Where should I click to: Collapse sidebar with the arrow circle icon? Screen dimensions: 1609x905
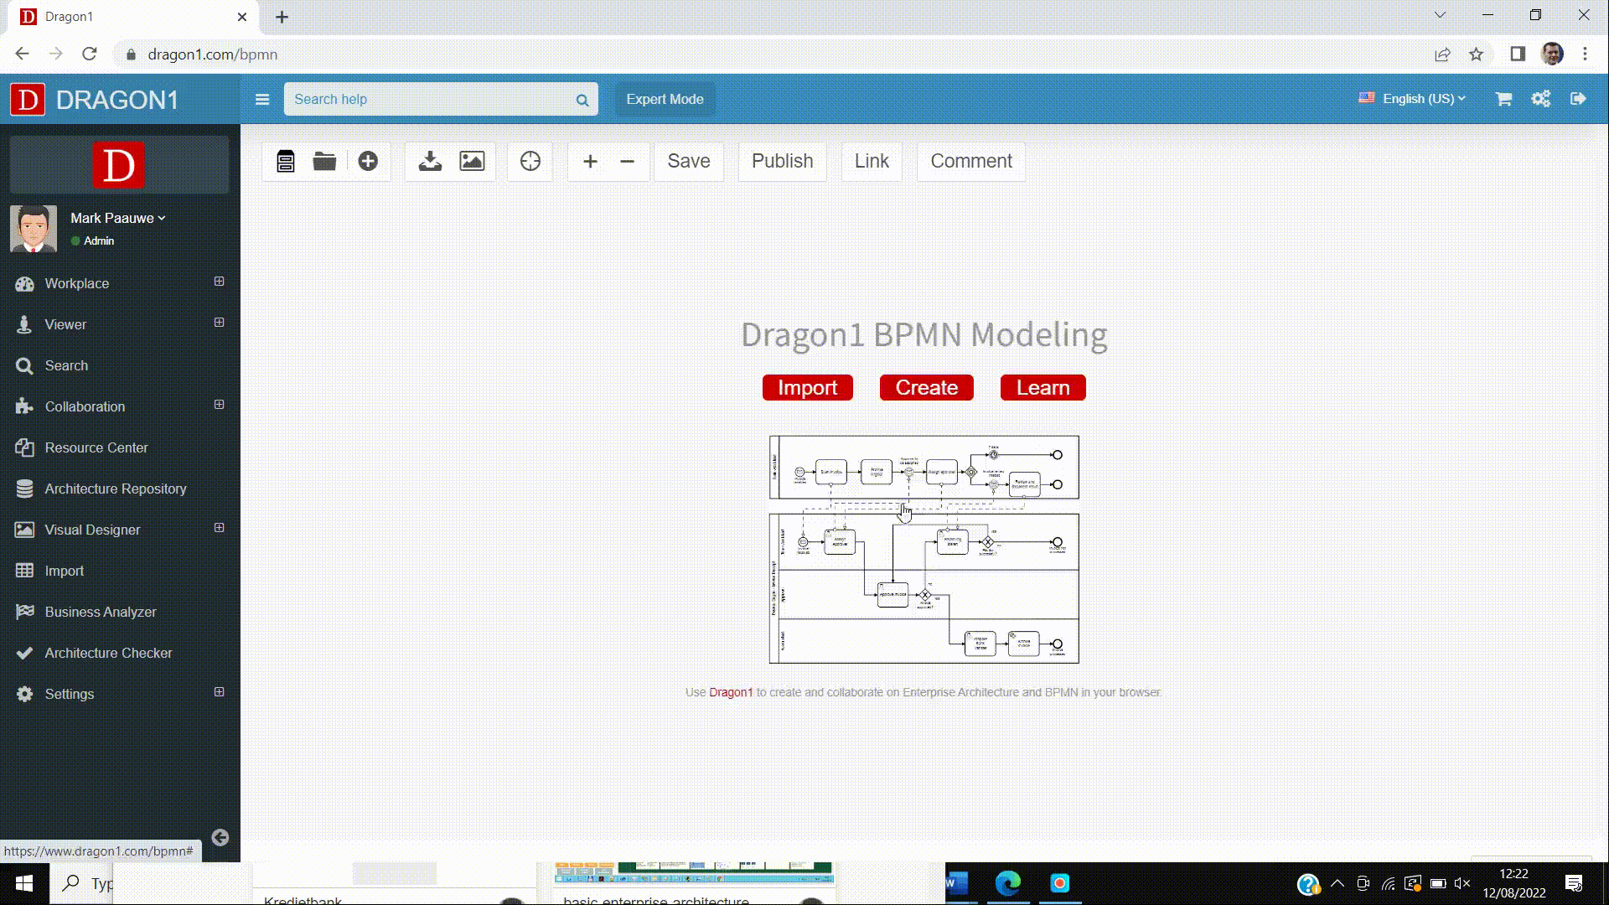coord(220,838)
